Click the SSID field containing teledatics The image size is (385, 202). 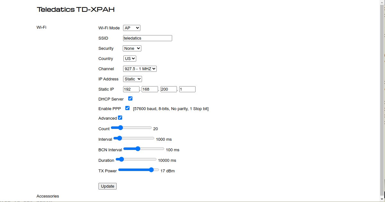point(147,38)
